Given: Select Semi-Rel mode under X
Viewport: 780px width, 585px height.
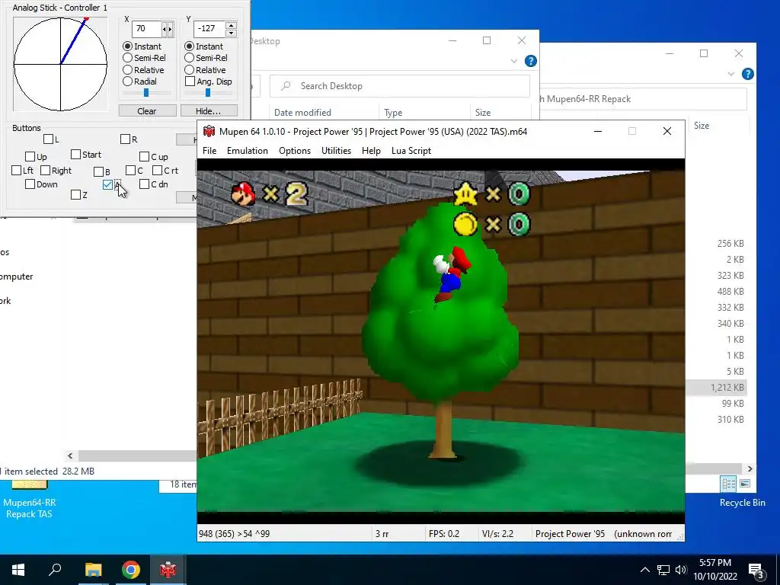Looking at the screenshot, I should [127, 58].
